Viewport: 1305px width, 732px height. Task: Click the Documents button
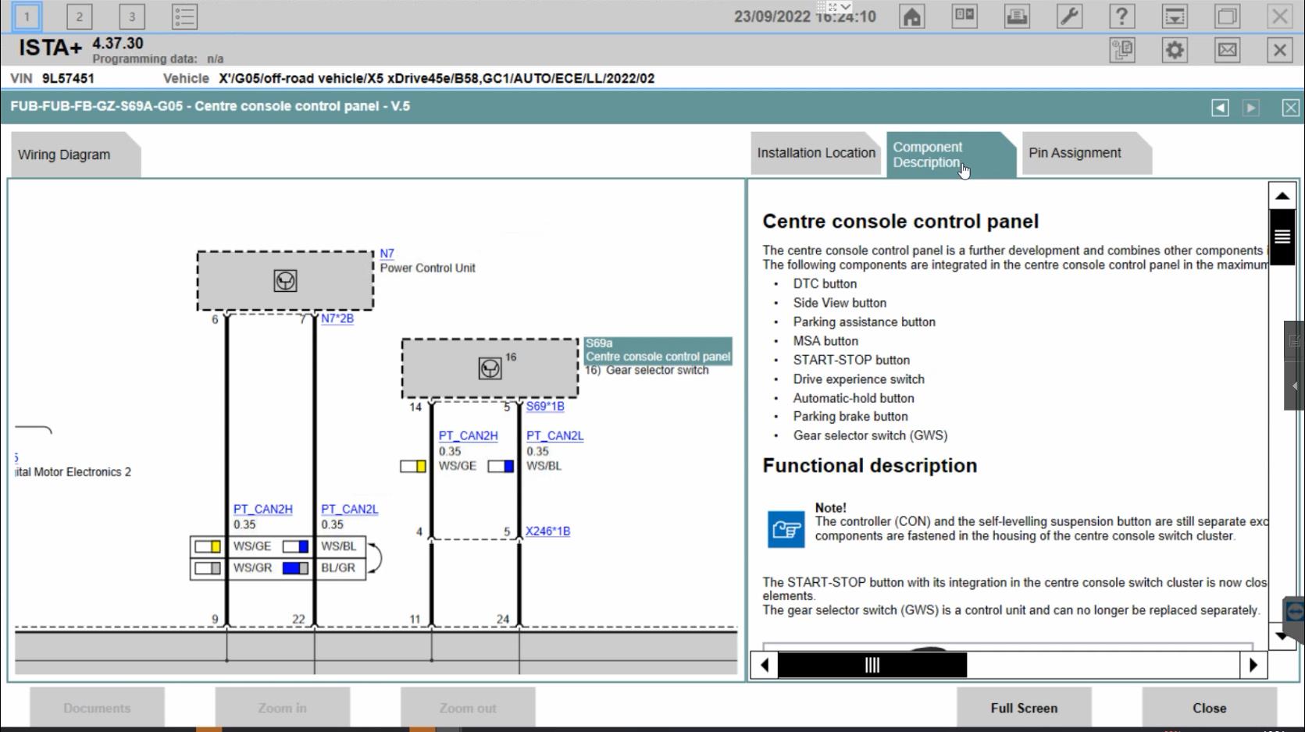(97, 709)
